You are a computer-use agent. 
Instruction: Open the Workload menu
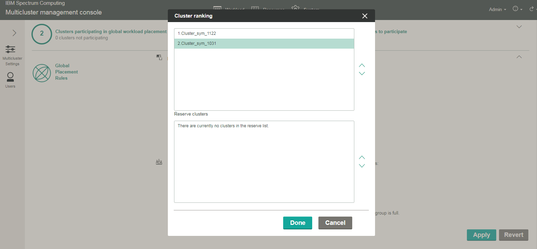pos(229,9)
